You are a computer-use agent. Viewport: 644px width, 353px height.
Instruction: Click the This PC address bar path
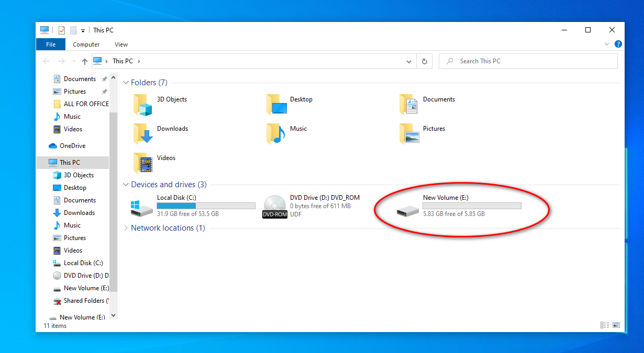[x=123, y=61]
